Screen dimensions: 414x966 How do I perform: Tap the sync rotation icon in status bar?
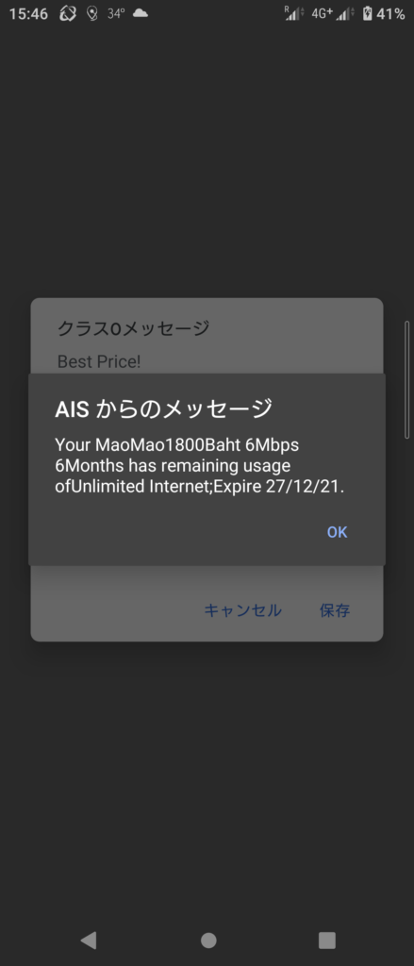coord(68,13)
